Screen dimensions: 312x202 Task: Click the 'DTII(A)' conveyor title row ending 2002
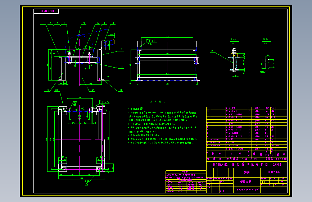pyautogui.click(x=247, y=165)
